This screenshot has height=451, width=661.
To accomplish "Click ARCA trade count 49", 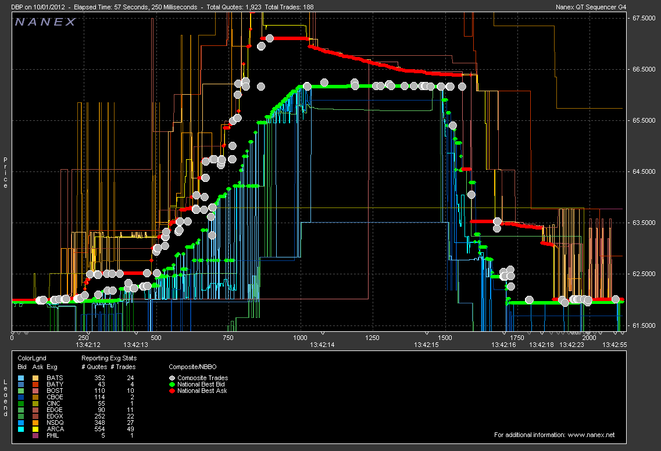I will pyautogui.click(x=130, y=429).
